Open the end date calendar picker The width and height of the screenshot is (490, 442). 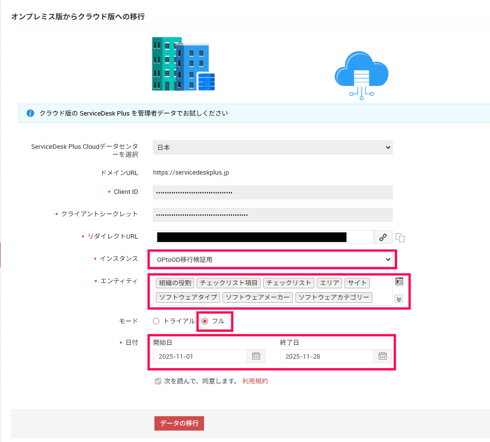[x=382, y=356]
